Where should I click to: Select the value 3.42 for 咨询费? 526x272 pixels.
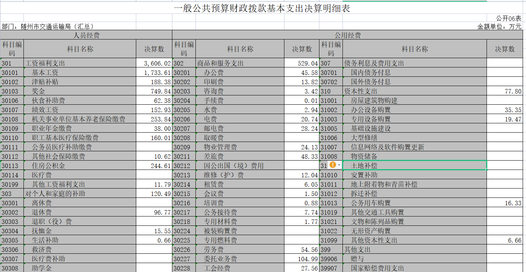[302, 91]
